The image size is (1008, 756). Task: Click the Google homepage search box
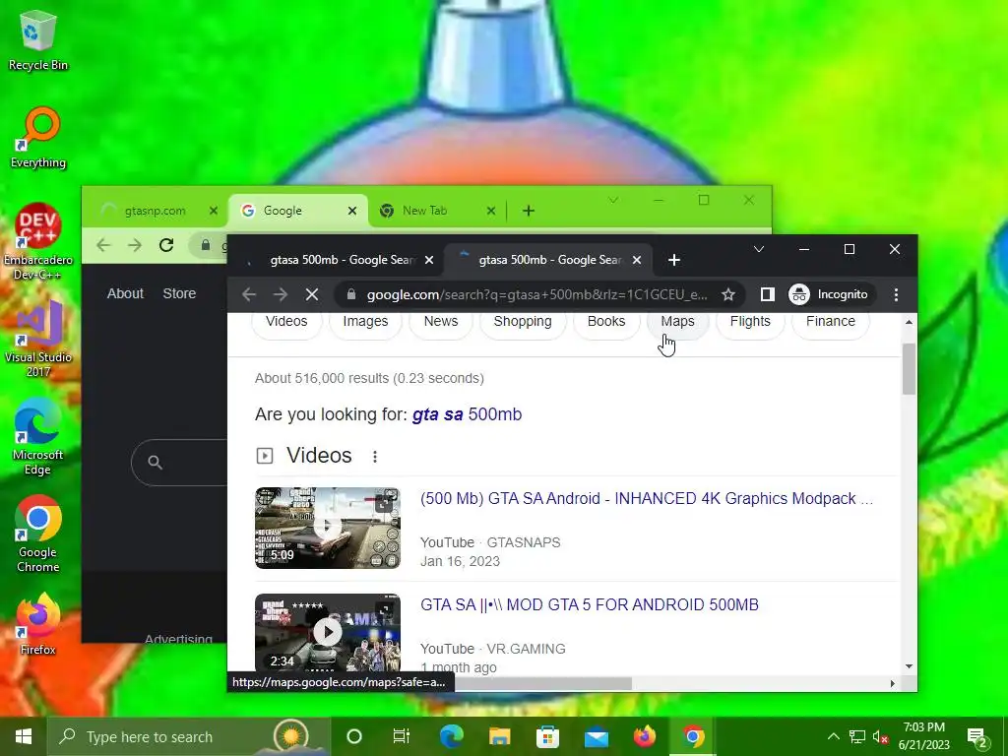179,463
